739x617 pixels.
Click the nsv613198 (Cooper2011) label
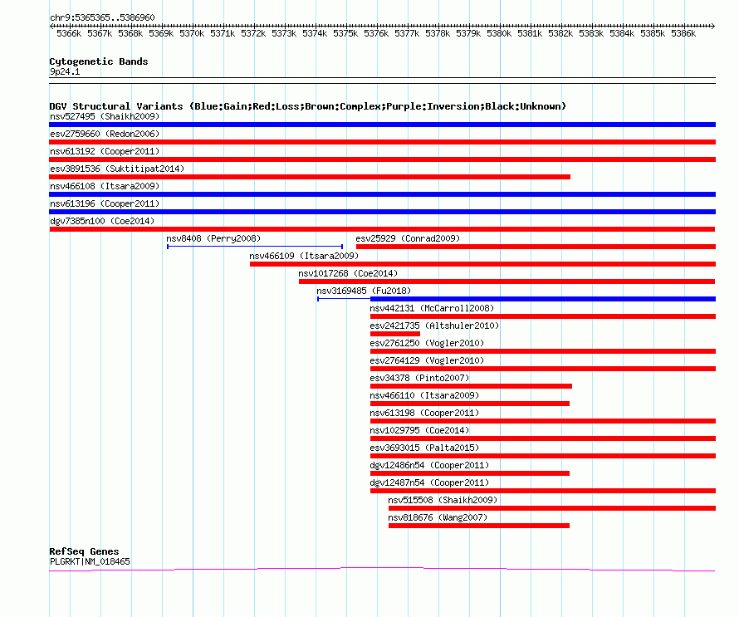point(424,413)
